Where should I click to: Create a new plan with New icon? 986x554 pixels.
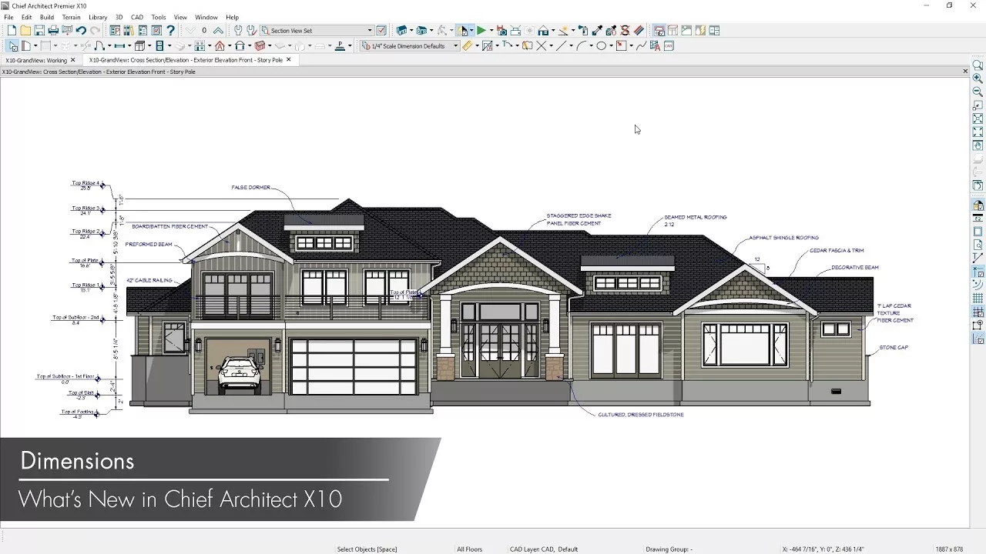[x=12, y=31]
